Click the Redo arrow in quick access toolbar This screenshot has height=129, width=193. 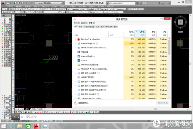pos(32,3)
